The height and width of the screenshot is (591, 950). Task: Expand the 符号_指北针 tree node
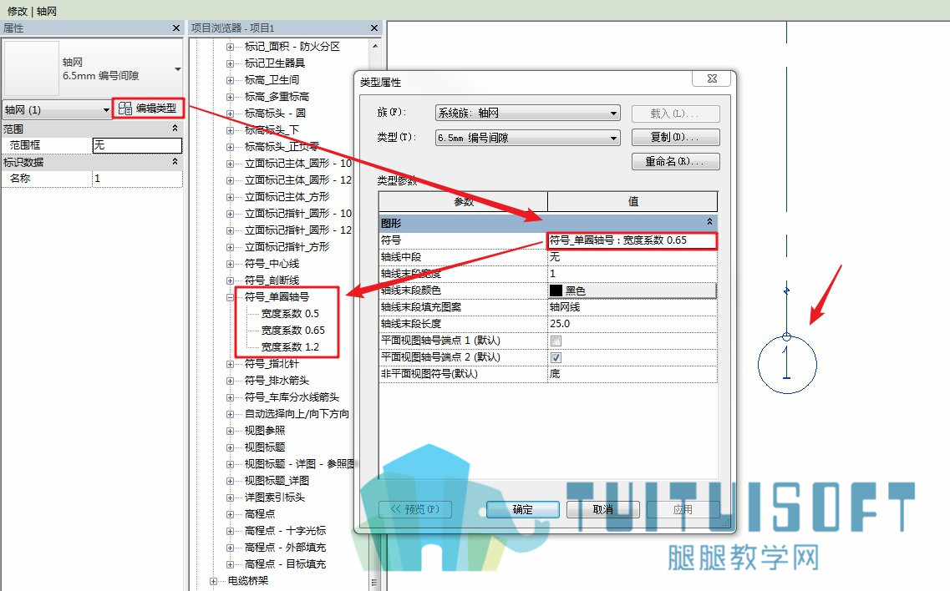pos(231,364)
